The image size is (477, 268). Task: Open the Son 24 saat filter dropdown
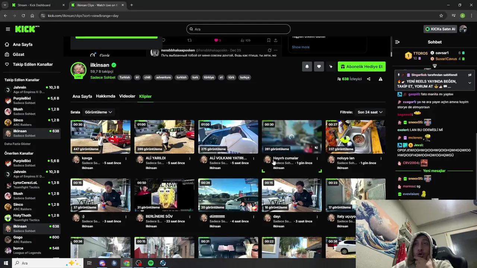click(370, 112)
